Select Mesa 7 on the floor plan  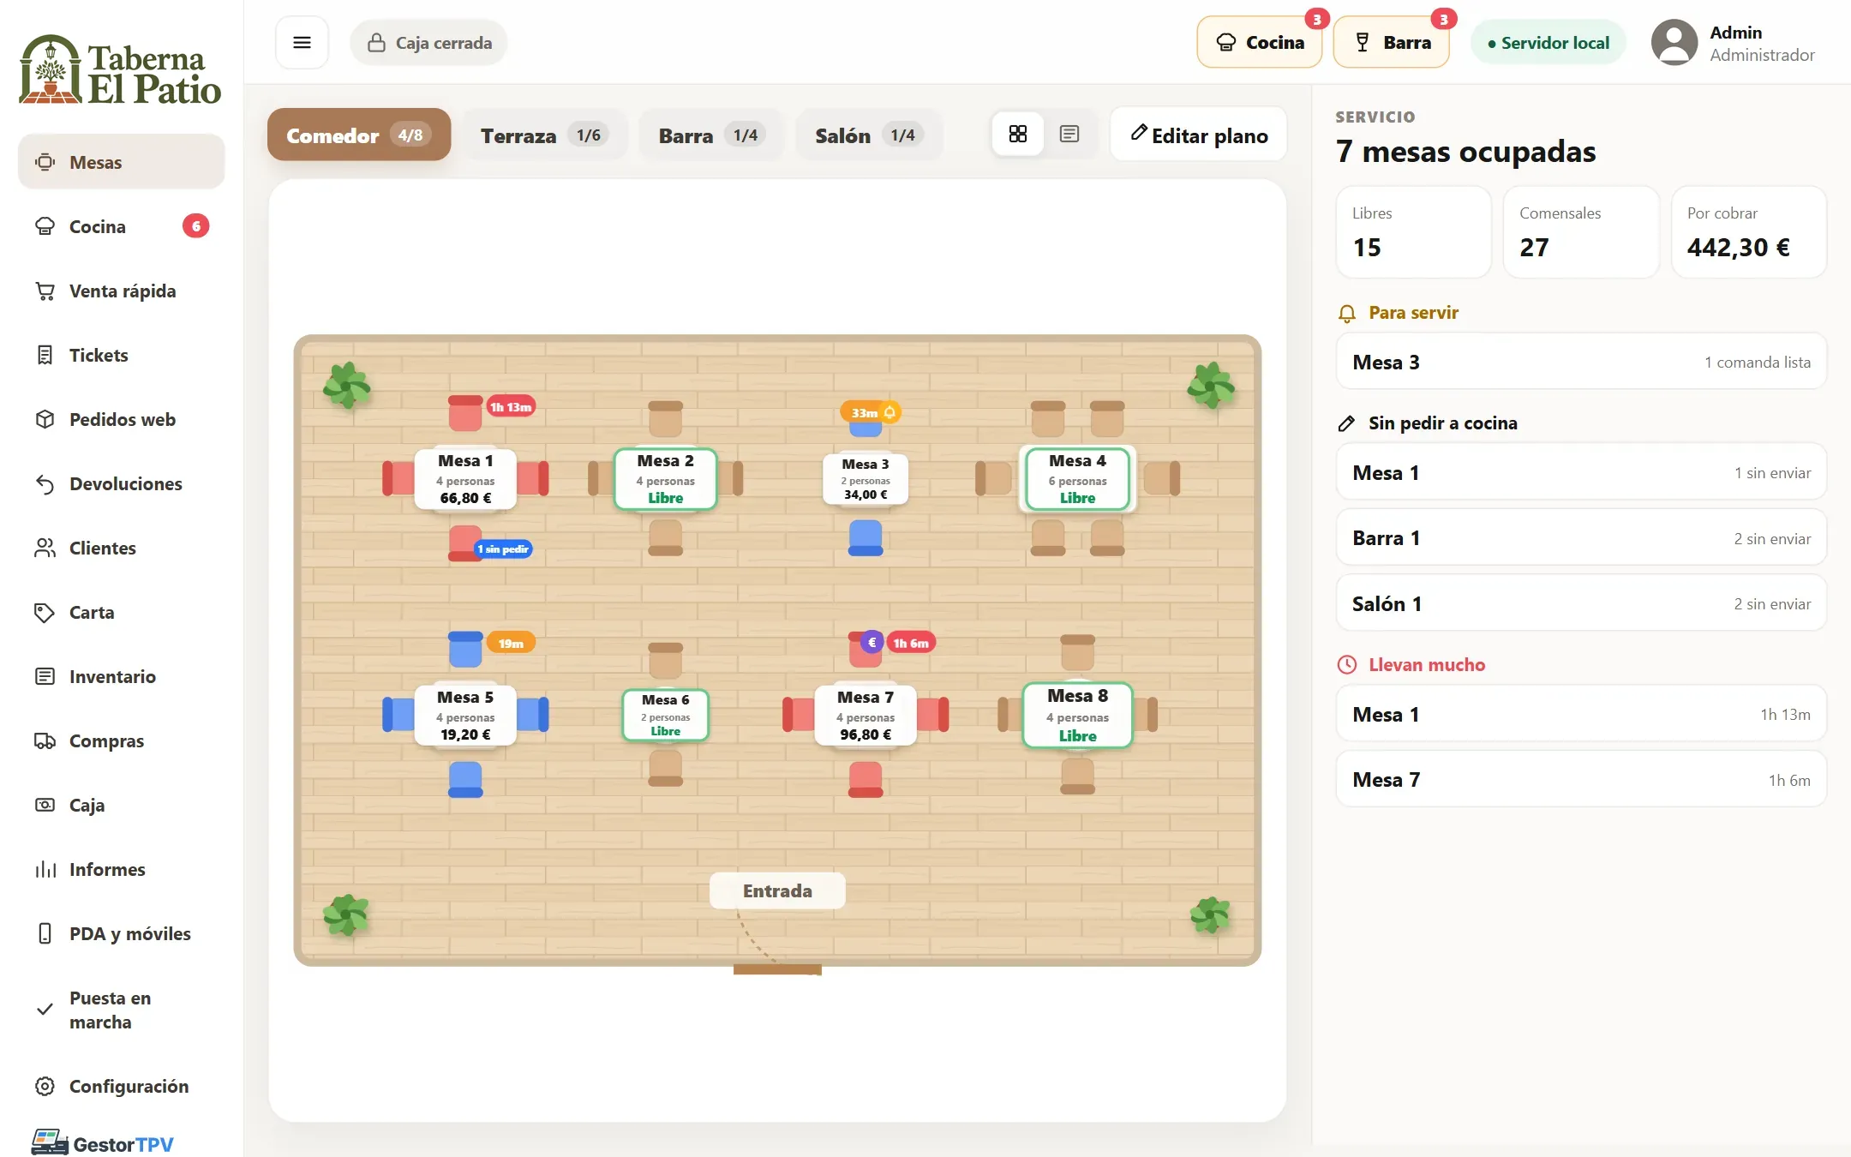pos(866,715)
